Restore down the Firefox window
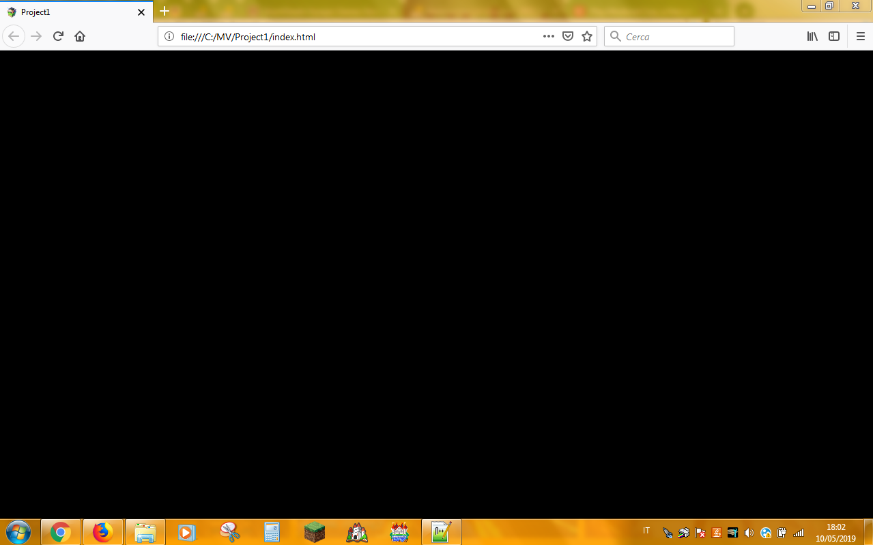873x545 pixels. coord(829,6)
